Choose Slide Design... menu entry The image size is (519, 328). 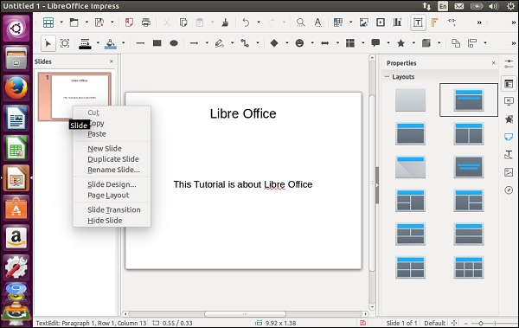coord(112,184)
